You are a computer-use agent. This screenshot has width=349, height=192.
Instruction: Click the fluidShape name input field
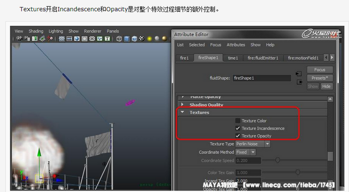(261, 78)
